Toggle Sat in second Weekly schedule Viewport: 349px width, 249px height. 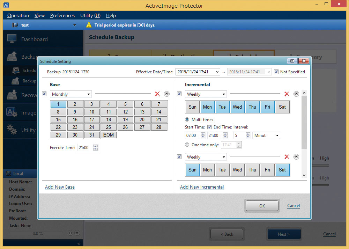(282, 170)
